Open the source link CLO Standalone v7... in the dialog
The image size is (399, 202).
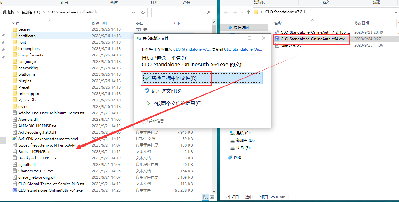point(192,49)
